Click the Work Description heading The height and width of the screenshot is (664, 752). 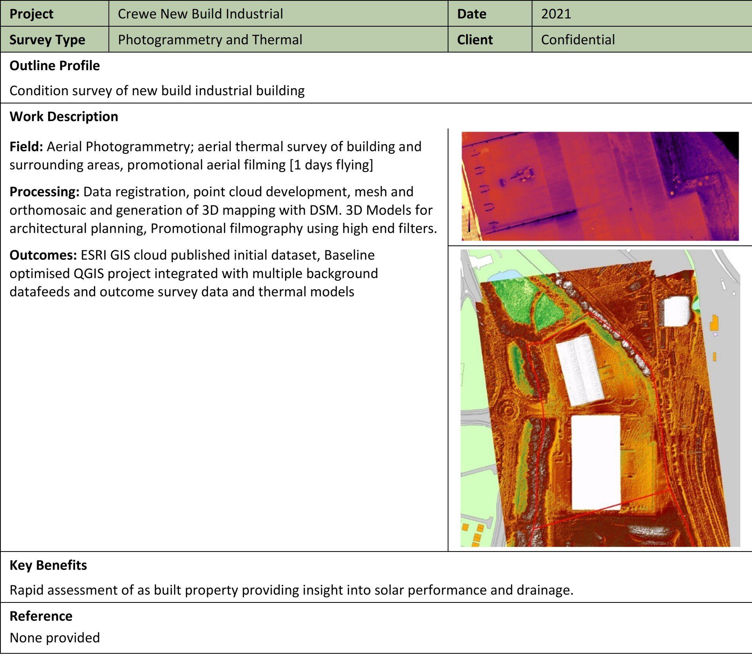(x=64, y=116)
